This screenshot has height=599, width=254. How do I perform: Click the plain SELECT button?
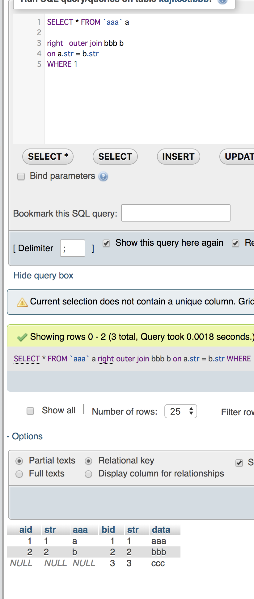(115, 157)
